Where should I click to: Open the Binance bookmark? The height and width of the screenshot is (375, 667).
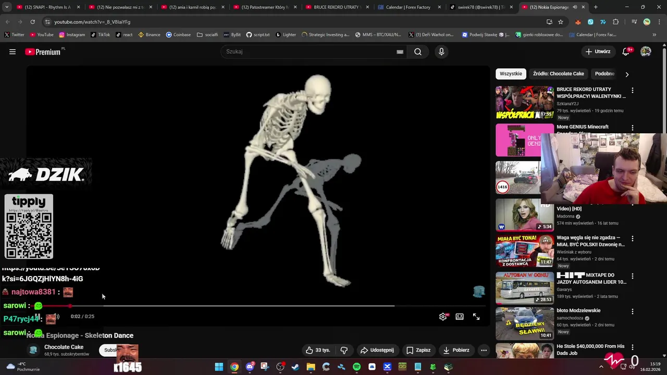(149, 34)
